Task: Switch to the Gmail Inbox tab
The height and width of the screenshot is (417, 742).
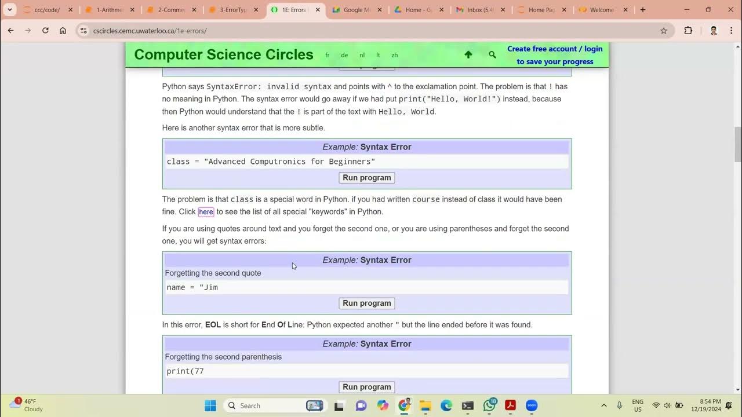Action: coord(481,10)
